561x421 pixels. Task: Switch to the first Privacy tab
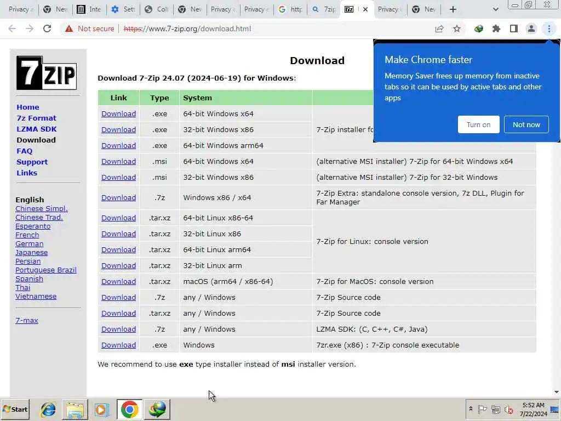[20, 9]
